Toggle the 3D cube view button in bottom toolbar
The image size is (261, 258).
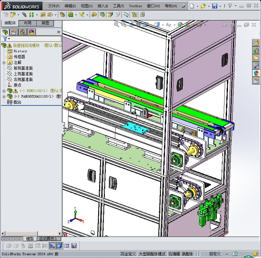[60, 246]
